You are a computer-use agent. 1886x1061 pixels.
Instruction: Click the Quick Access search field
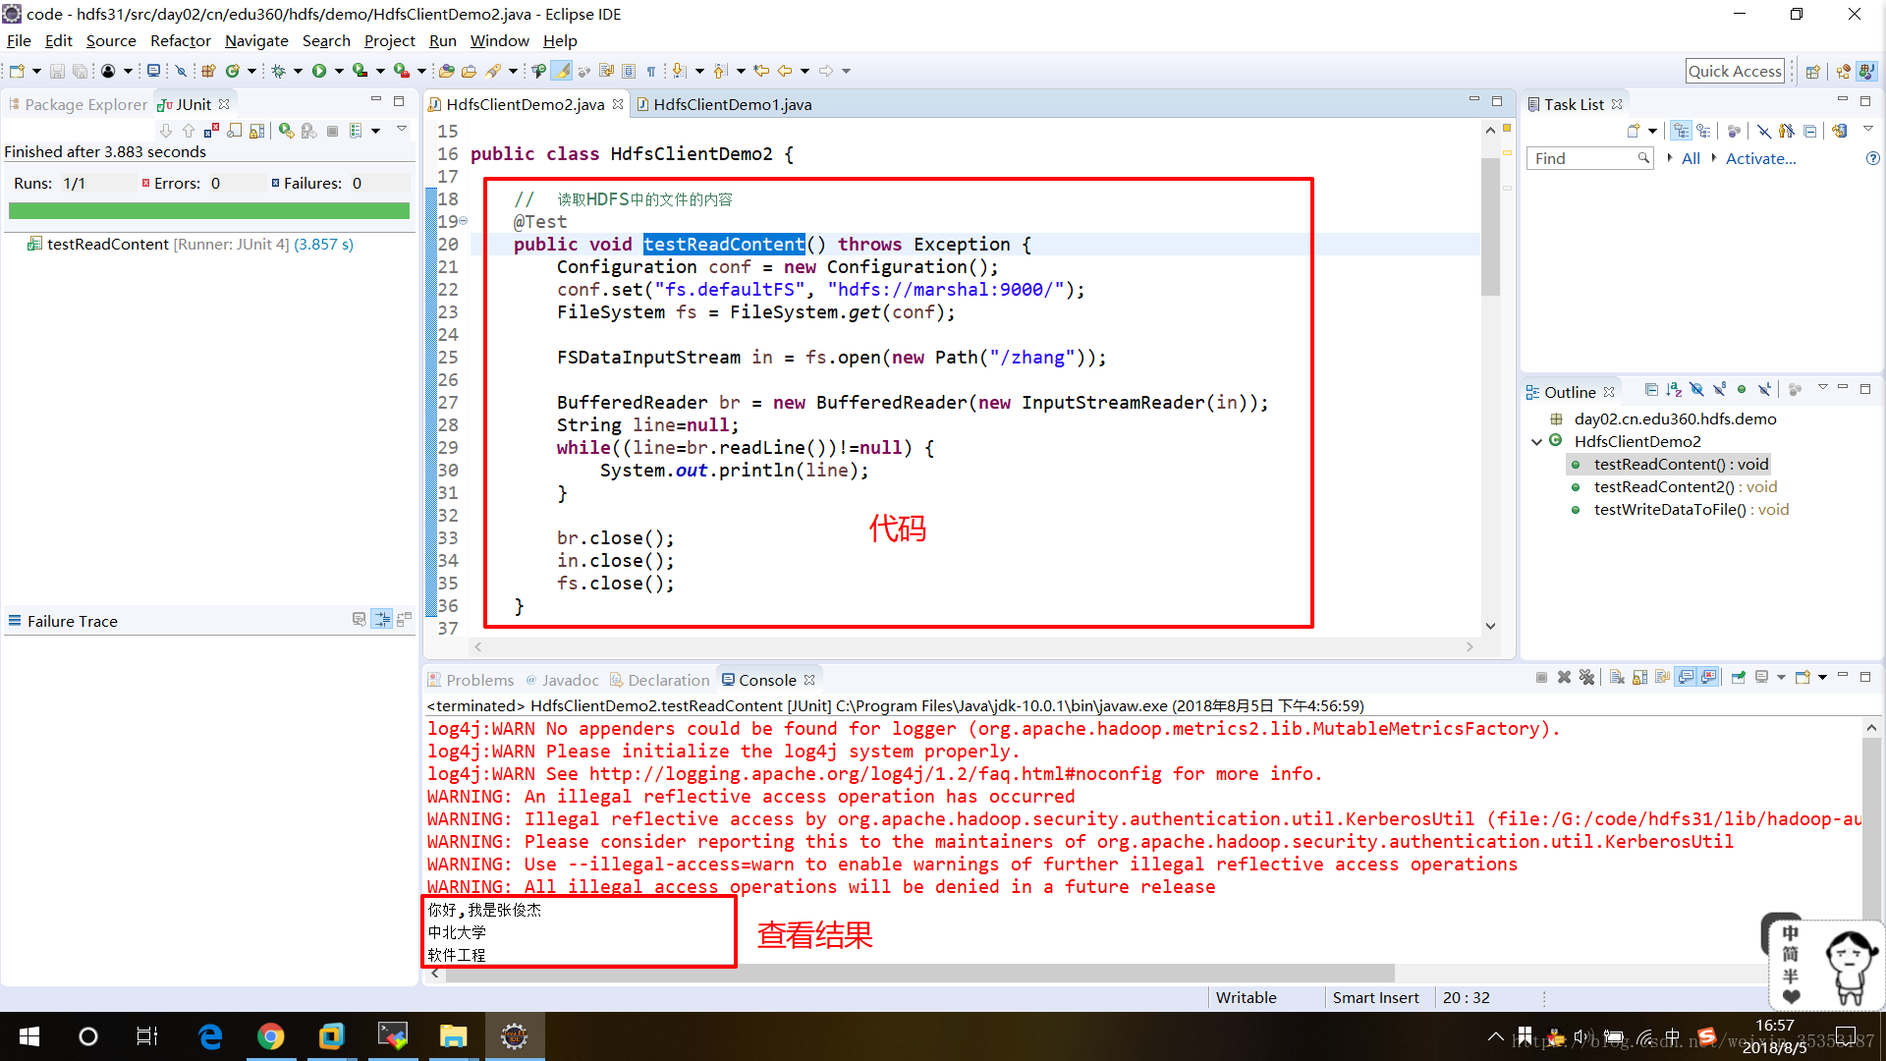pos(1735,71)
